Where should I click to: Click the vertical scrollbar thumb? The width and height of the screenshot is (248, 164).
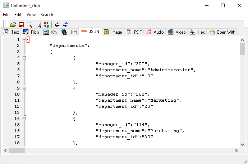(242, 49)
